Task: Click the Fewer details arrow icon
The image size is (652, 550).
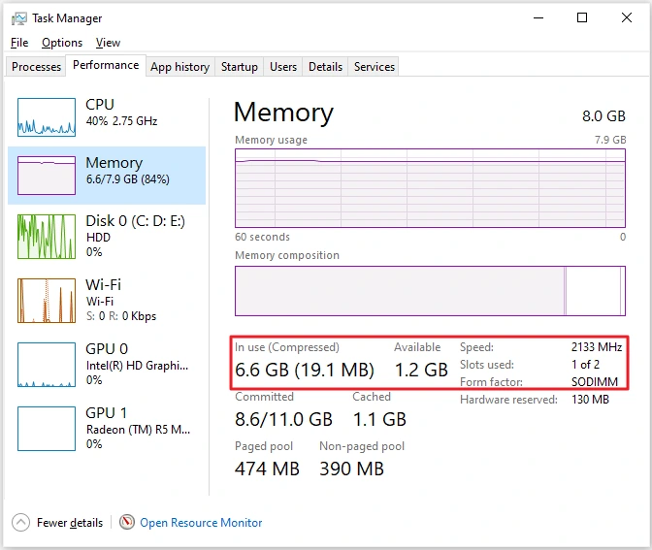Action: pyautogui.click(x=20, y=523)
